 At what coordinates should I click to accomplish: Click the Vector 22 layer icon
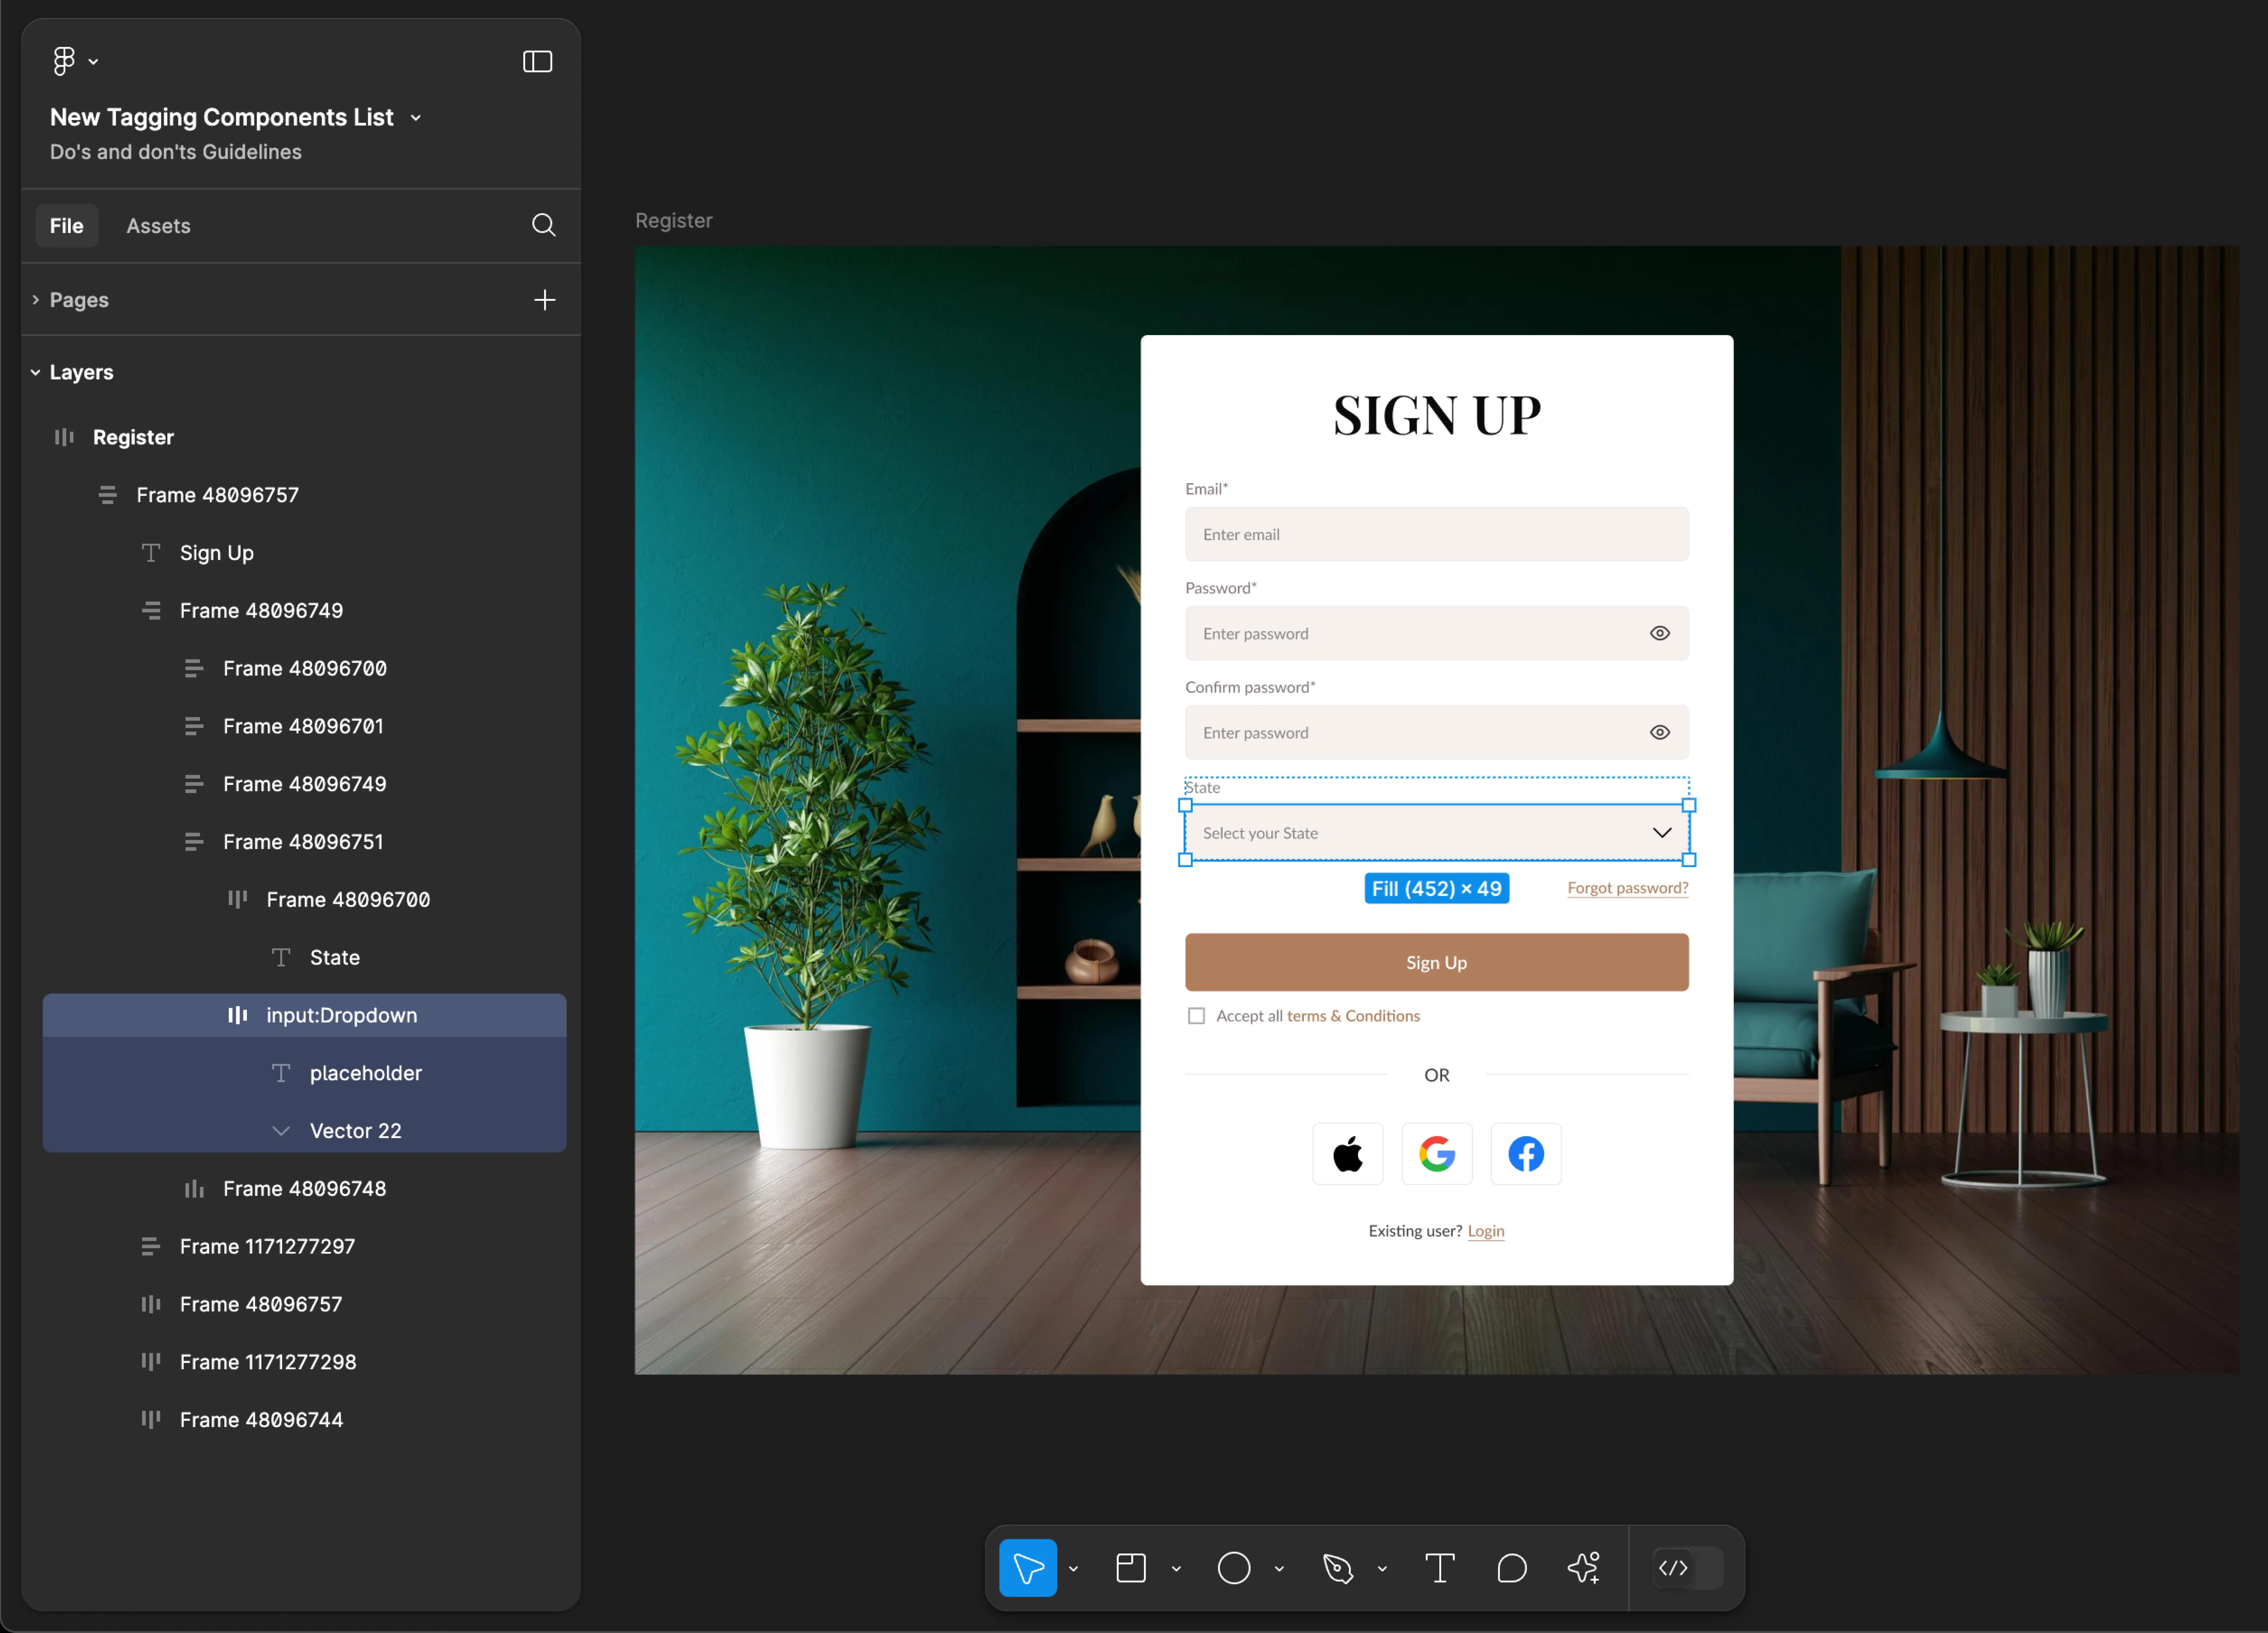coord(281,1131)
